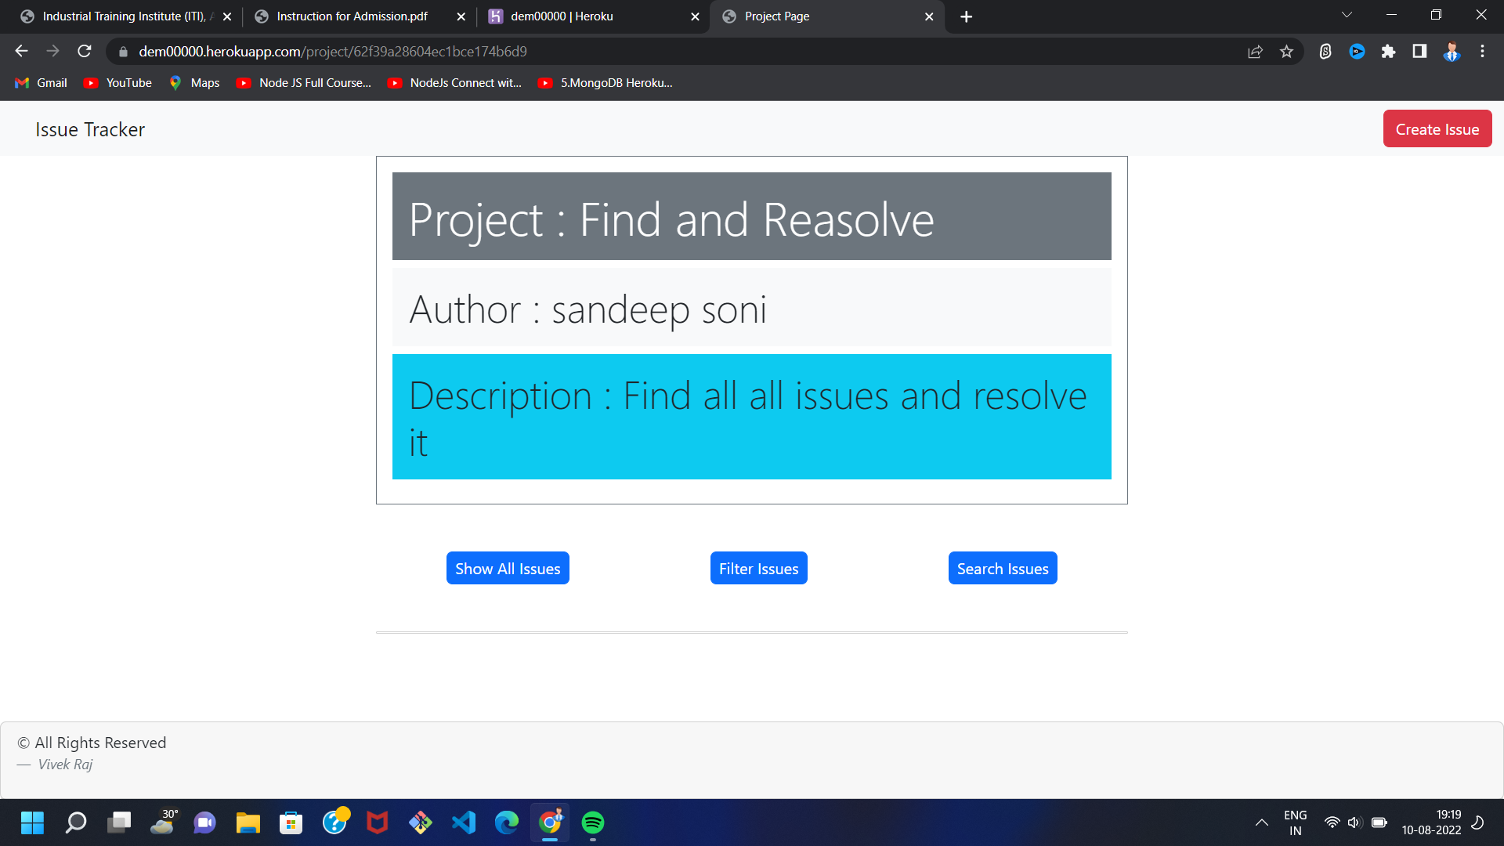This screenshot has height=846, width=1504.
Task: Bookmark this page using the star icon
Action: click(x=1285, y=51)
